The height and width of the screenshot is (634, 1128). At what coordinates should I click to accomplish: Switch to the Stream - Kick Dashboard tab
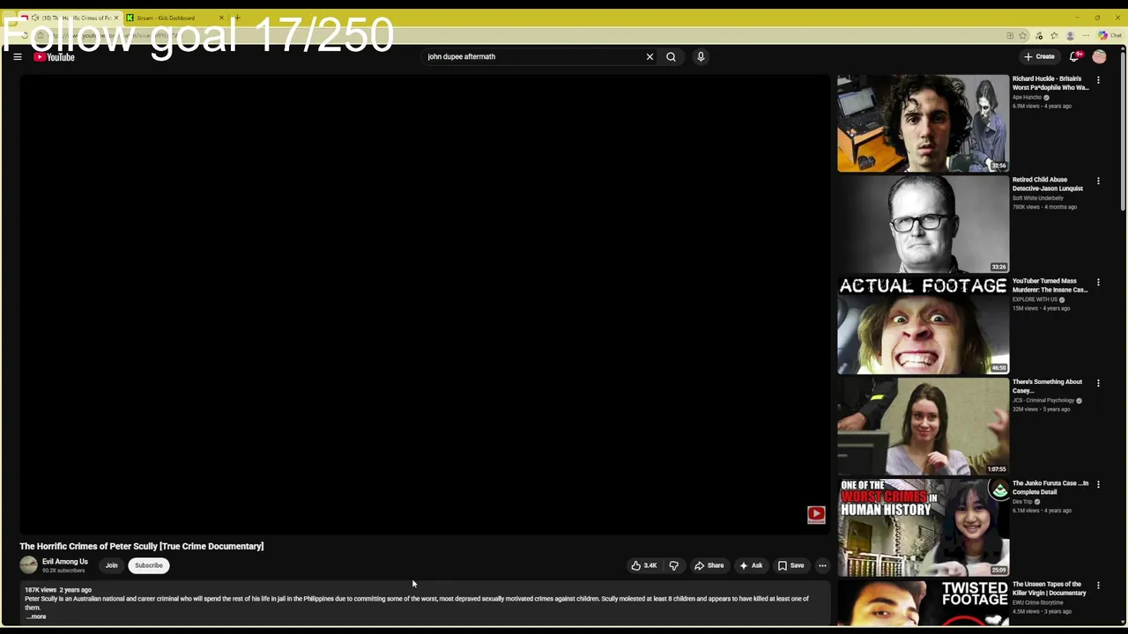click(x=174, y=18)
